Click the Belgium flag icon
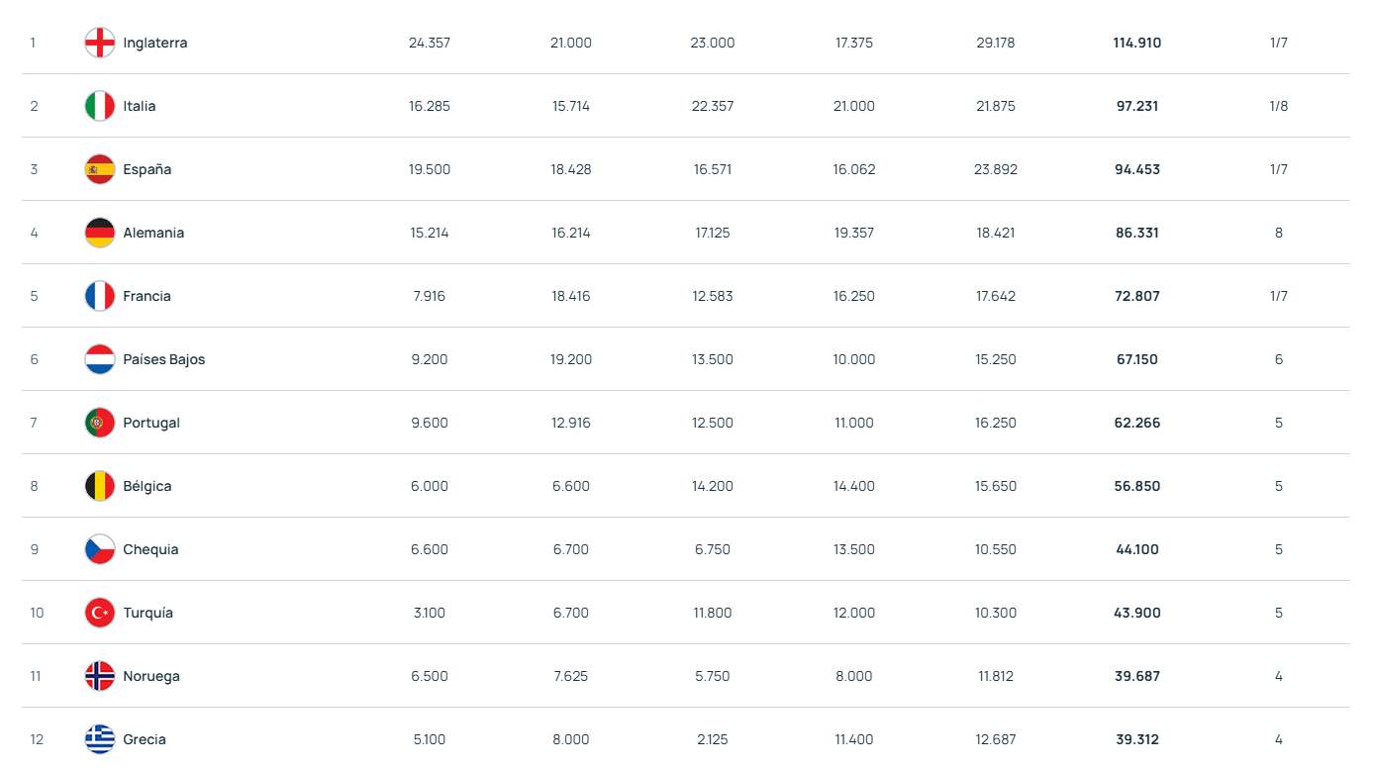Viewport: 1373px width, 768px height. (x=100, y=486)
